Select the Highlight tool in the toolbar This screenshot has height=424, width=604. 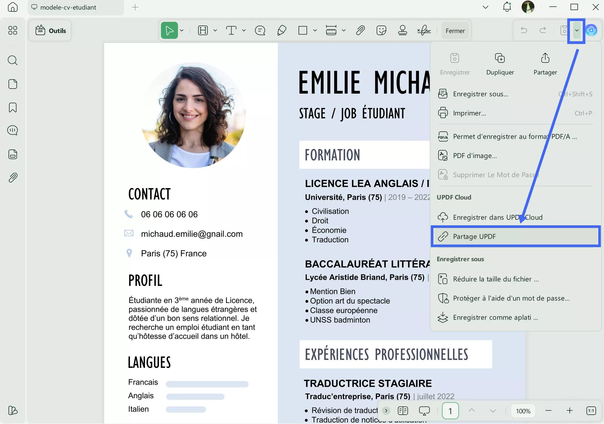tap(203, 30)
